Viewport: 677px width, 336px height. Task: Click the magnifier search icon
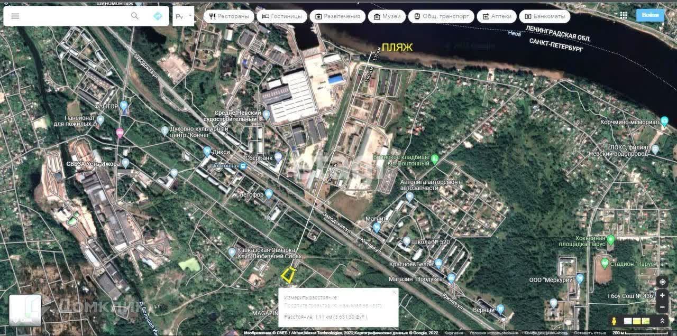click(135, 16)
